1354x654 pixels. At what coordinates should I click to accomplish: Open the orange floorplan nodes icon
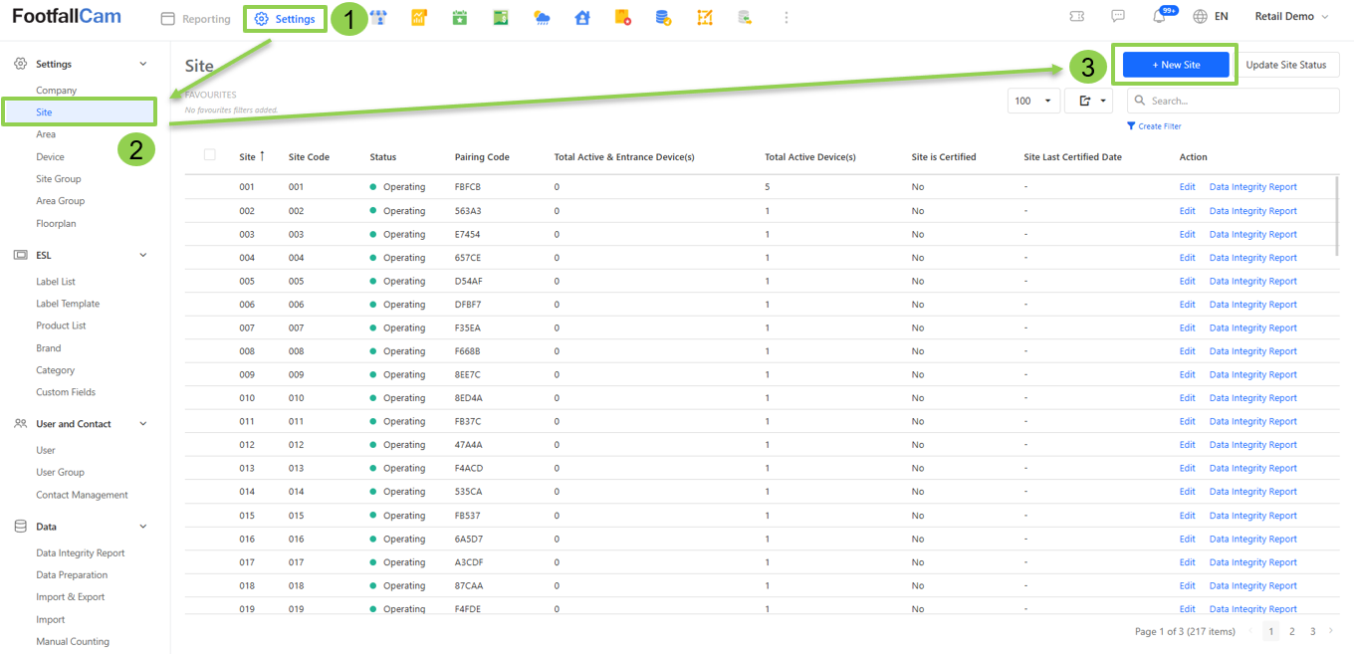705,18
